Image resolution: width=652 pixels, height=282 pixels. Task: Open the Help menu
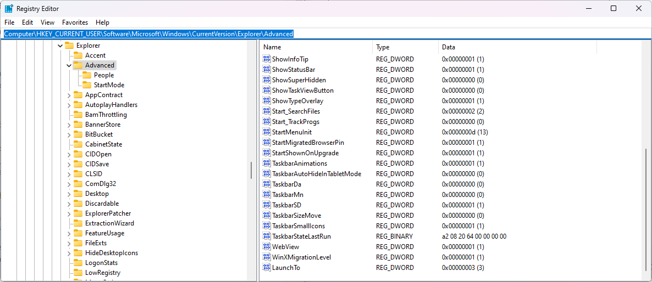click(102, 22)
